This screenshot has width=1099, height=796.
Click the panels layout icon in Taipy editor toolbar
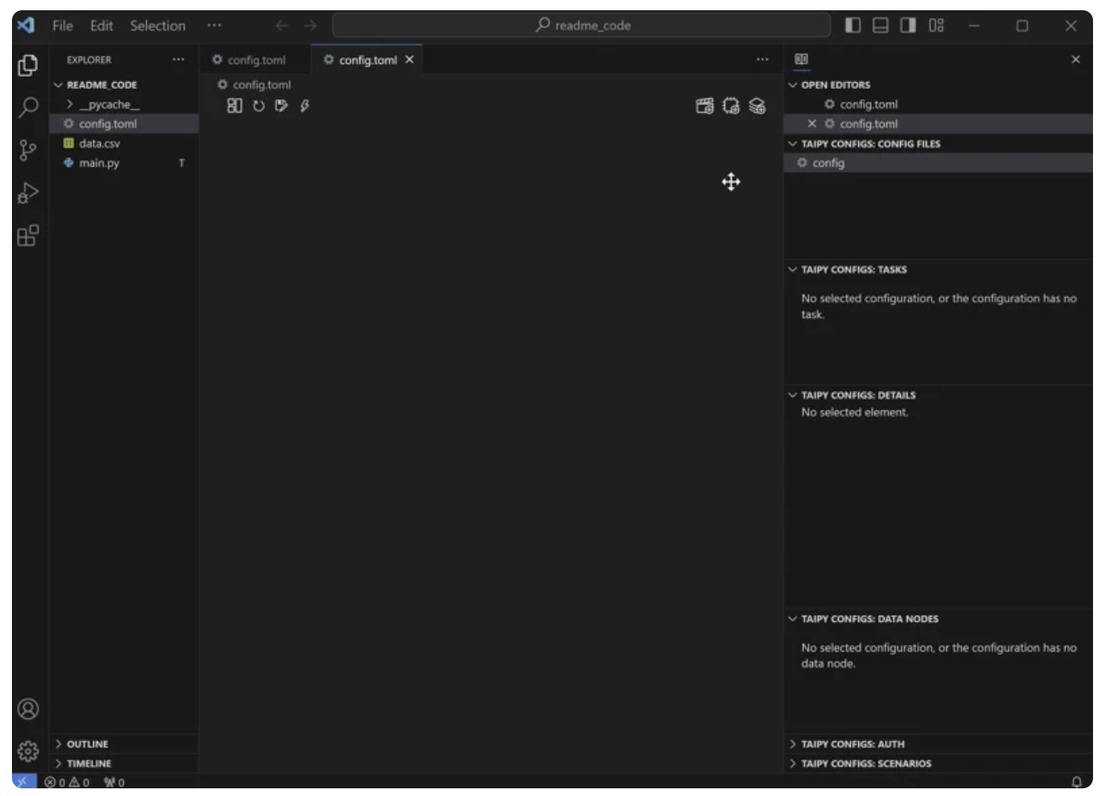pos(235,105)
